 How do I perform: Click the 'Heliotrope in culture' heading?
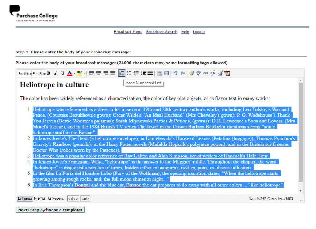pos(54,85)
